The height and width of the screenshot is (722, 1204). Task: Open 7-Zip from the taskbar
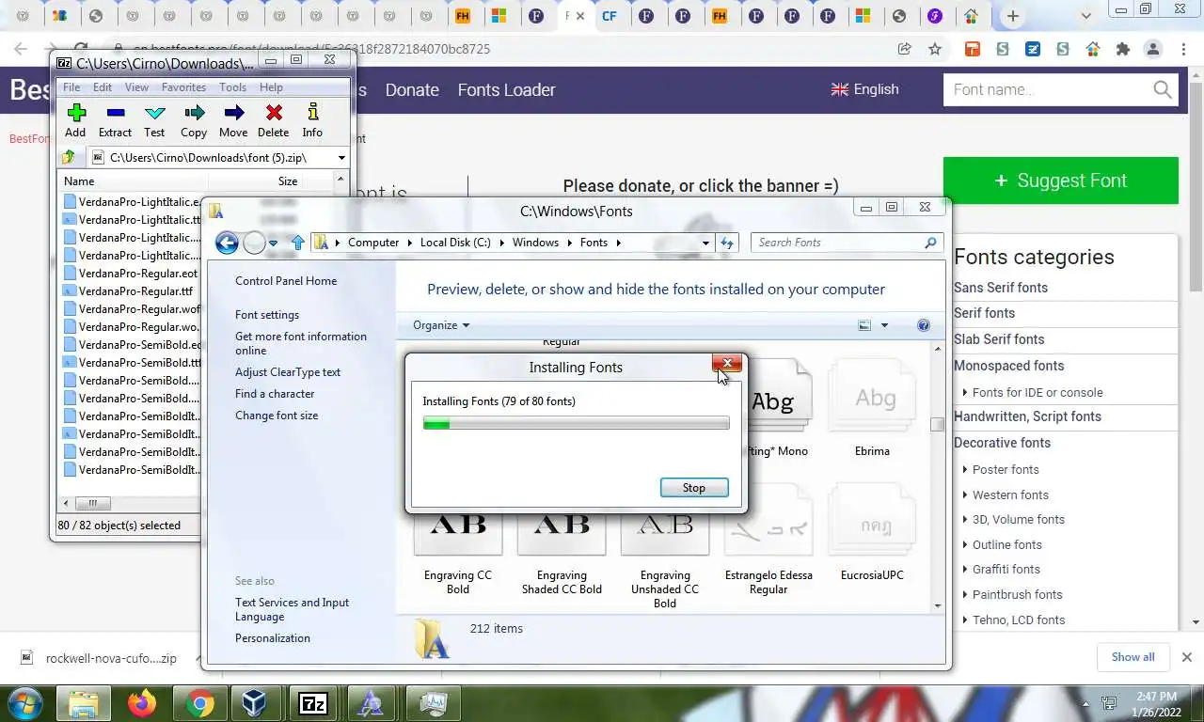click(x=313, y=703)
